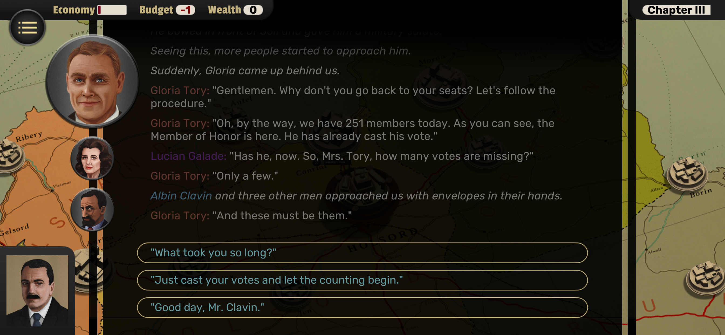The height and width of the screenshot is (335, 725).
Task: Click the Economy progress bar
Action: 112,10
